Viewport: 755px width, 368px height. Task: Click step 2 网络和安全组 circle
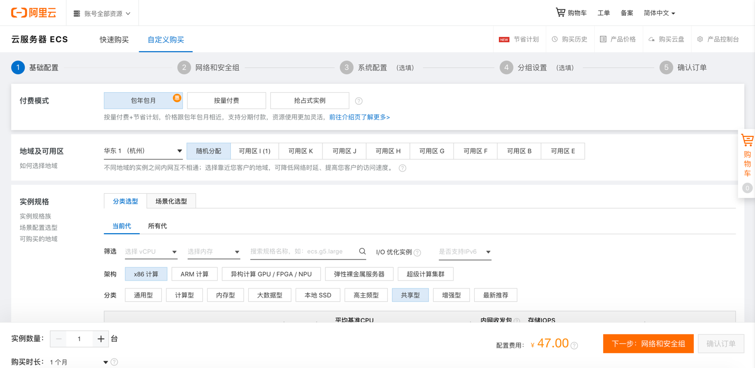(184, 67)
